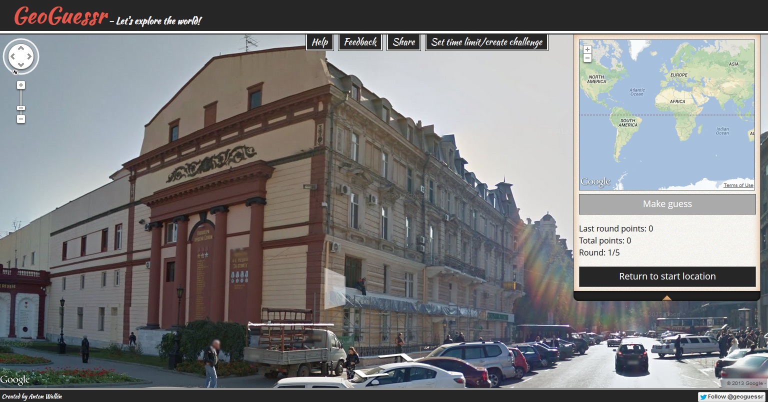Open the Terms of Use link
The width and height of the screenshot is (768, 402).
[x=738, y=185]
